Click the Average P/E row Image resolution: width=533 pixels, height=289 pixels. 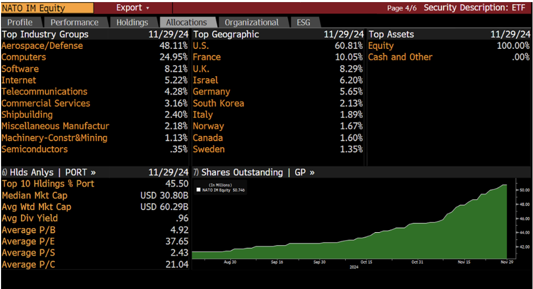click(95, 241)
